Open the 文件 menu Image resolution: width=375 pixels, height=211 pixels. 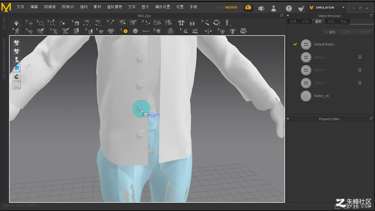(21, 7)
